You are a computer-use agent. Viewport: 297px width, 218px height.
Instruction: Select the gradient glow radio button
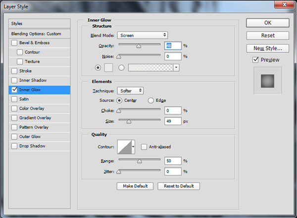click(121, 67)
